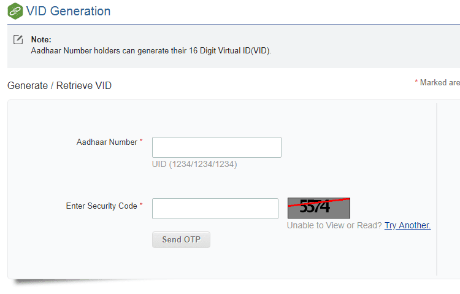Click the Unable to View or Read? text
Viewport: 460px width, 294px height.
coord(334,225)
